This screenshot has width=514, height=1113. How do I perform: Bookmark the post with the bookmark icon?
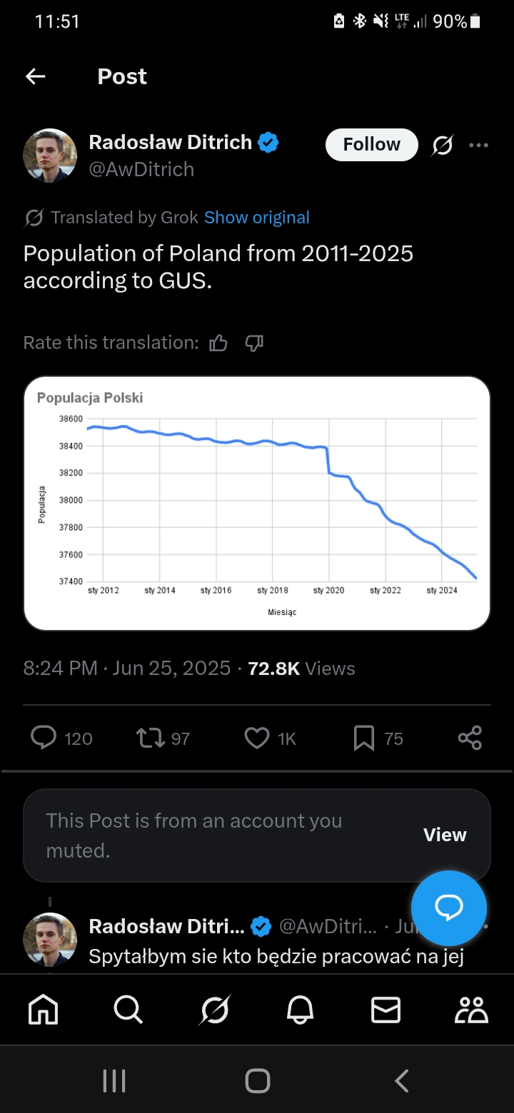click(364, 738)
